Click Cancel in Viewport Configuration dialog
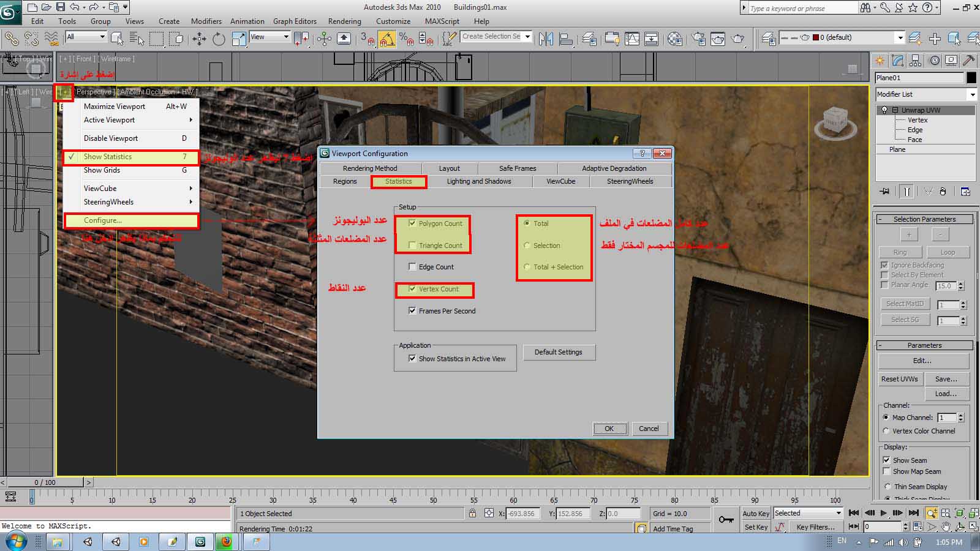 649,429
